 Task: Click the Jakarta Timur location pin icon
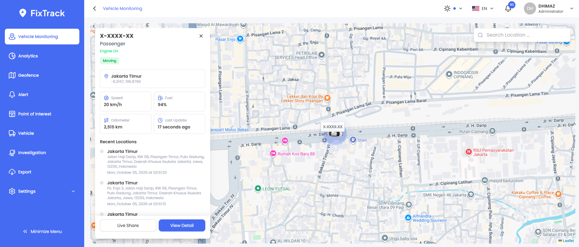106,76
